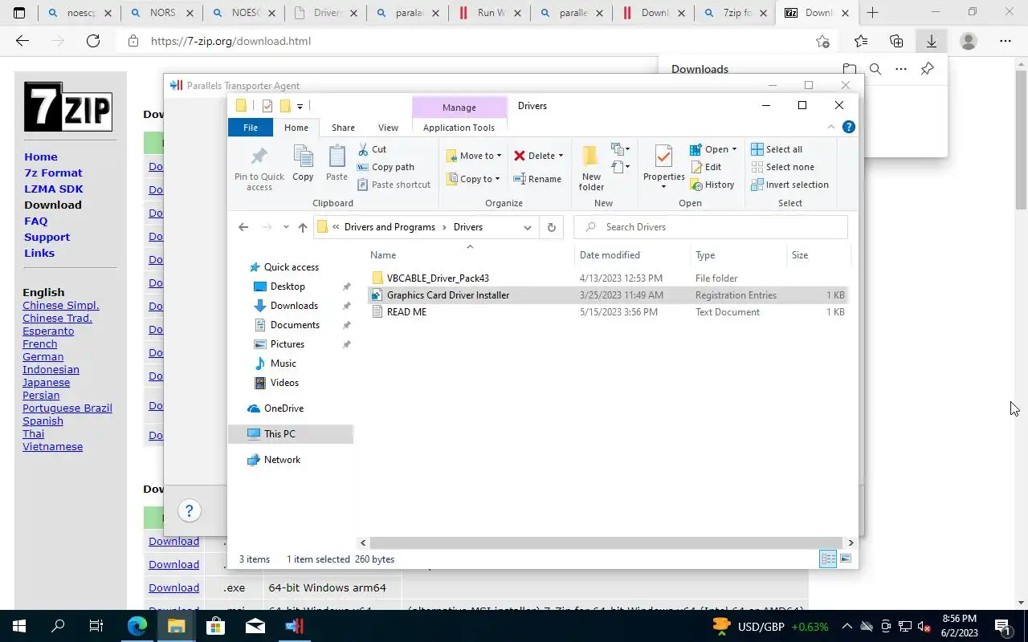The height and width of the screenshot is (642, 1028).
Task: Refresh the Drivers folder view
Action: 551,227
